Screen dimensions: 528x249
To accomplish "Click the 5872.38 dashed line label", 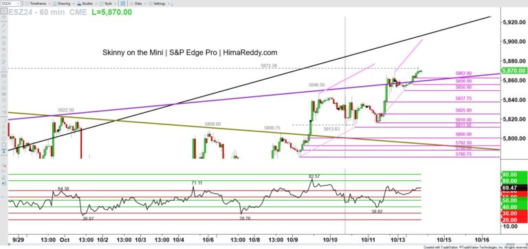I will [x=269, y=66].
